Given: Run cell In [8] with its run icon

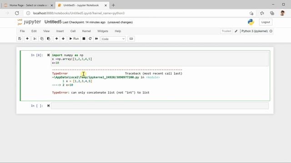Looking at the screenshot, I should 49,55.
